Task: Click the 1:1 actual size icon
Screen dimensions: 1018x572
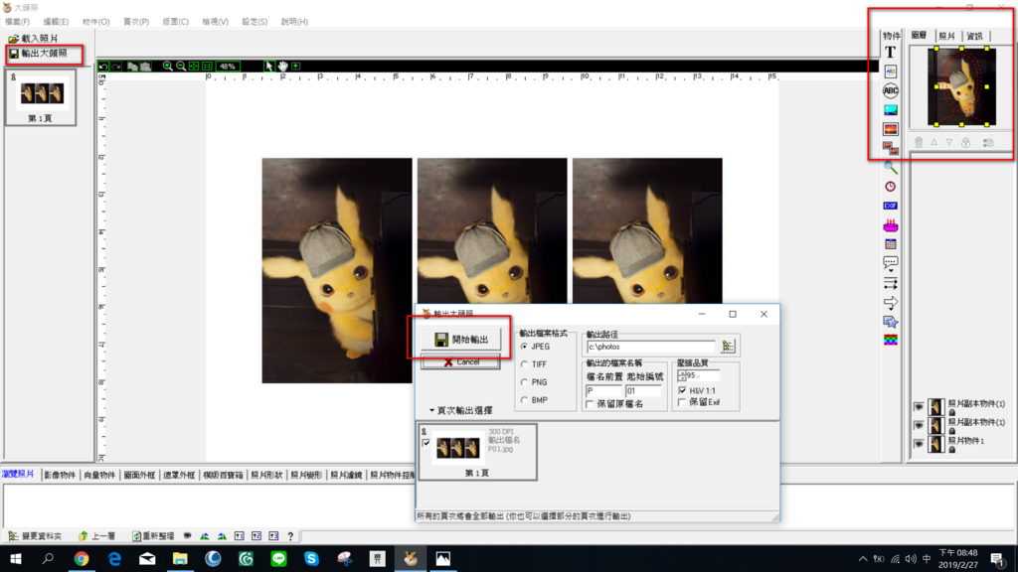Action: pos(207,67)
